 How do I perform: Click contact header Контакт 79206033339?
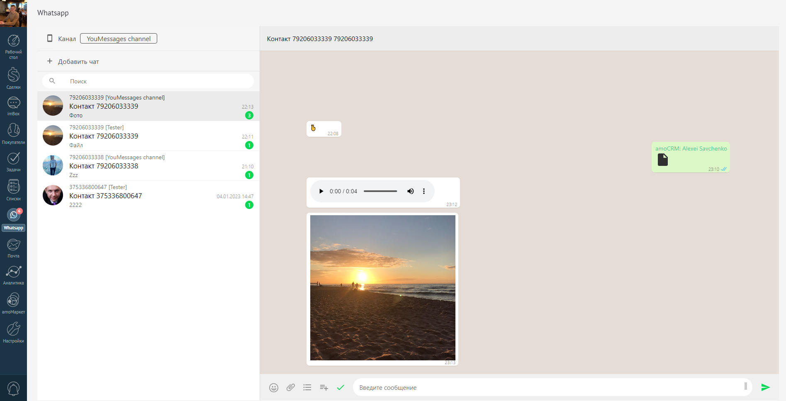(x=320, y=39)
